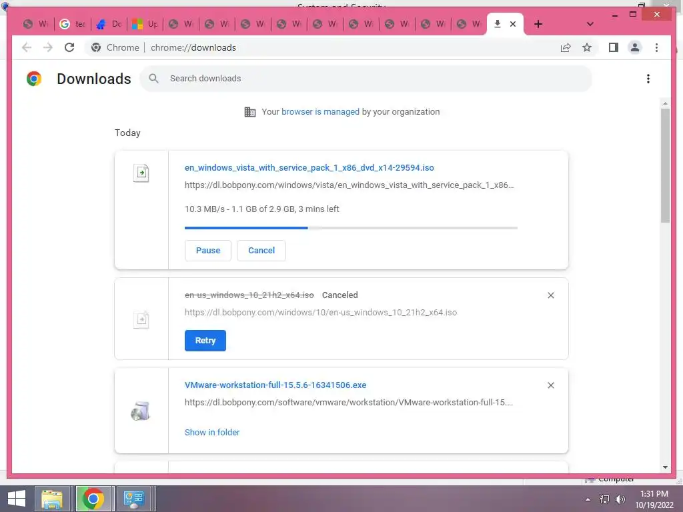The width and height of the screenshot is (683, 512).
Task: Click the "Canceled" status label
Action: [339, 295]
